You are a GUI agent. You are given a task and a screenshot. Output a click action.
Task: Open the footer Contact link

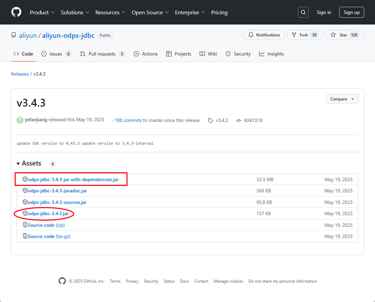click(x=201, y=281)
